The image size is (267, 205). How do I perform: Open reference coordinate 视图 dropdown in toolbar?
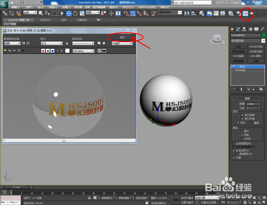(93, 13)
